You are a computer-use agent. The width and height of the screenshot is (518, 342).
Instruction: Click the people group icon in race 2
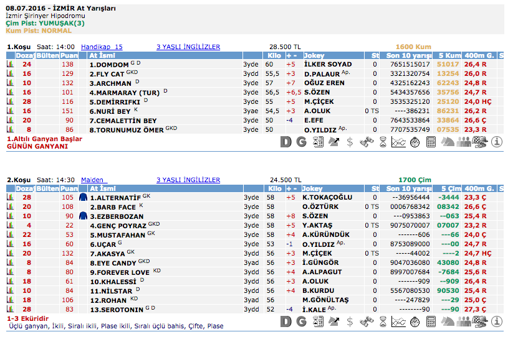pos(463,321)
